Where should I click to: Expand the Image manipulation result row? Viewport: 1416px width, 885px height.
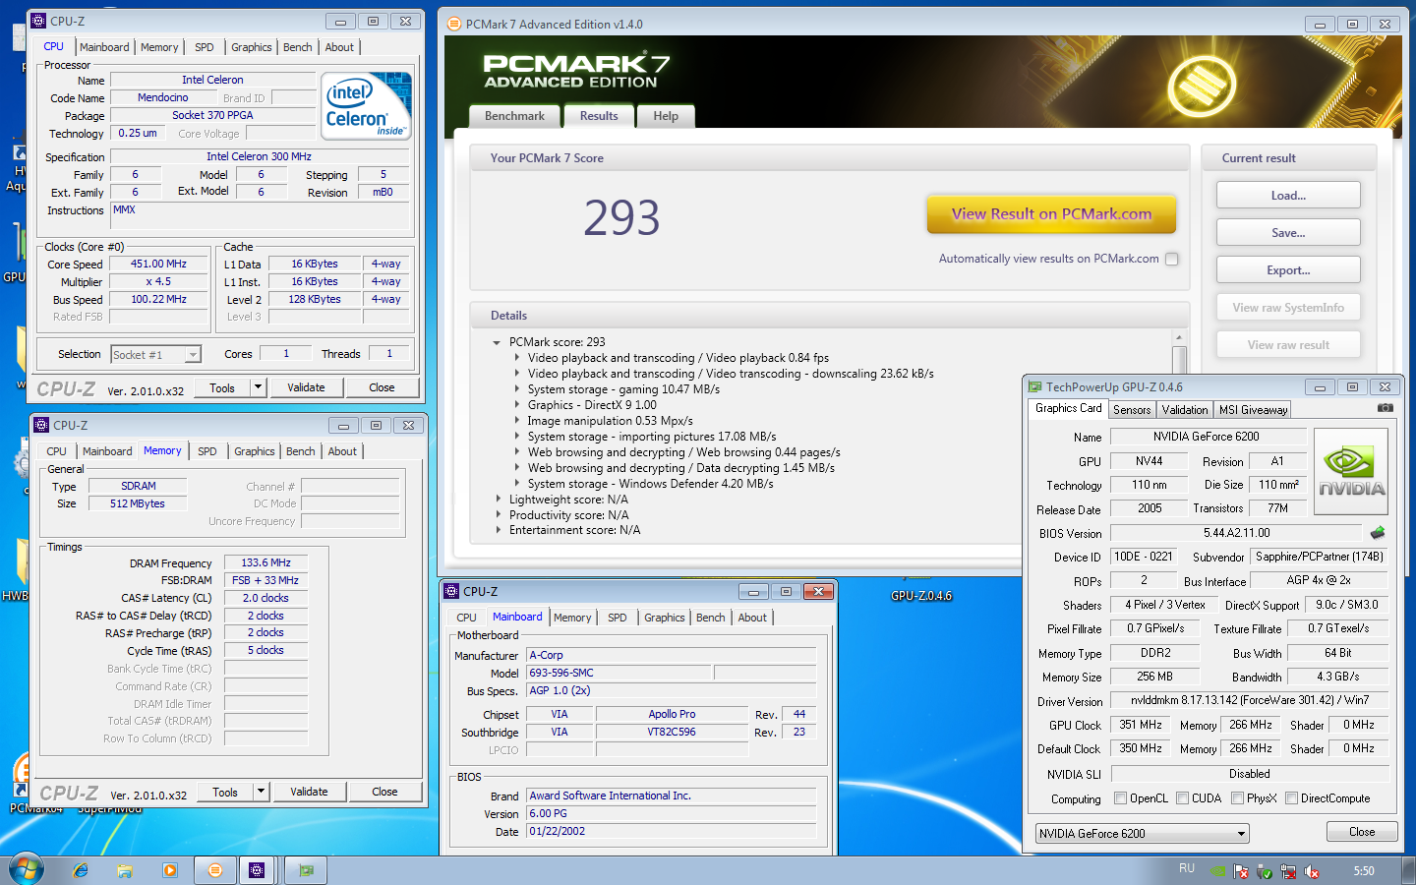(517, 421)
